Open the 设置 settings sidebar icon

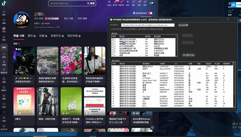4,118
